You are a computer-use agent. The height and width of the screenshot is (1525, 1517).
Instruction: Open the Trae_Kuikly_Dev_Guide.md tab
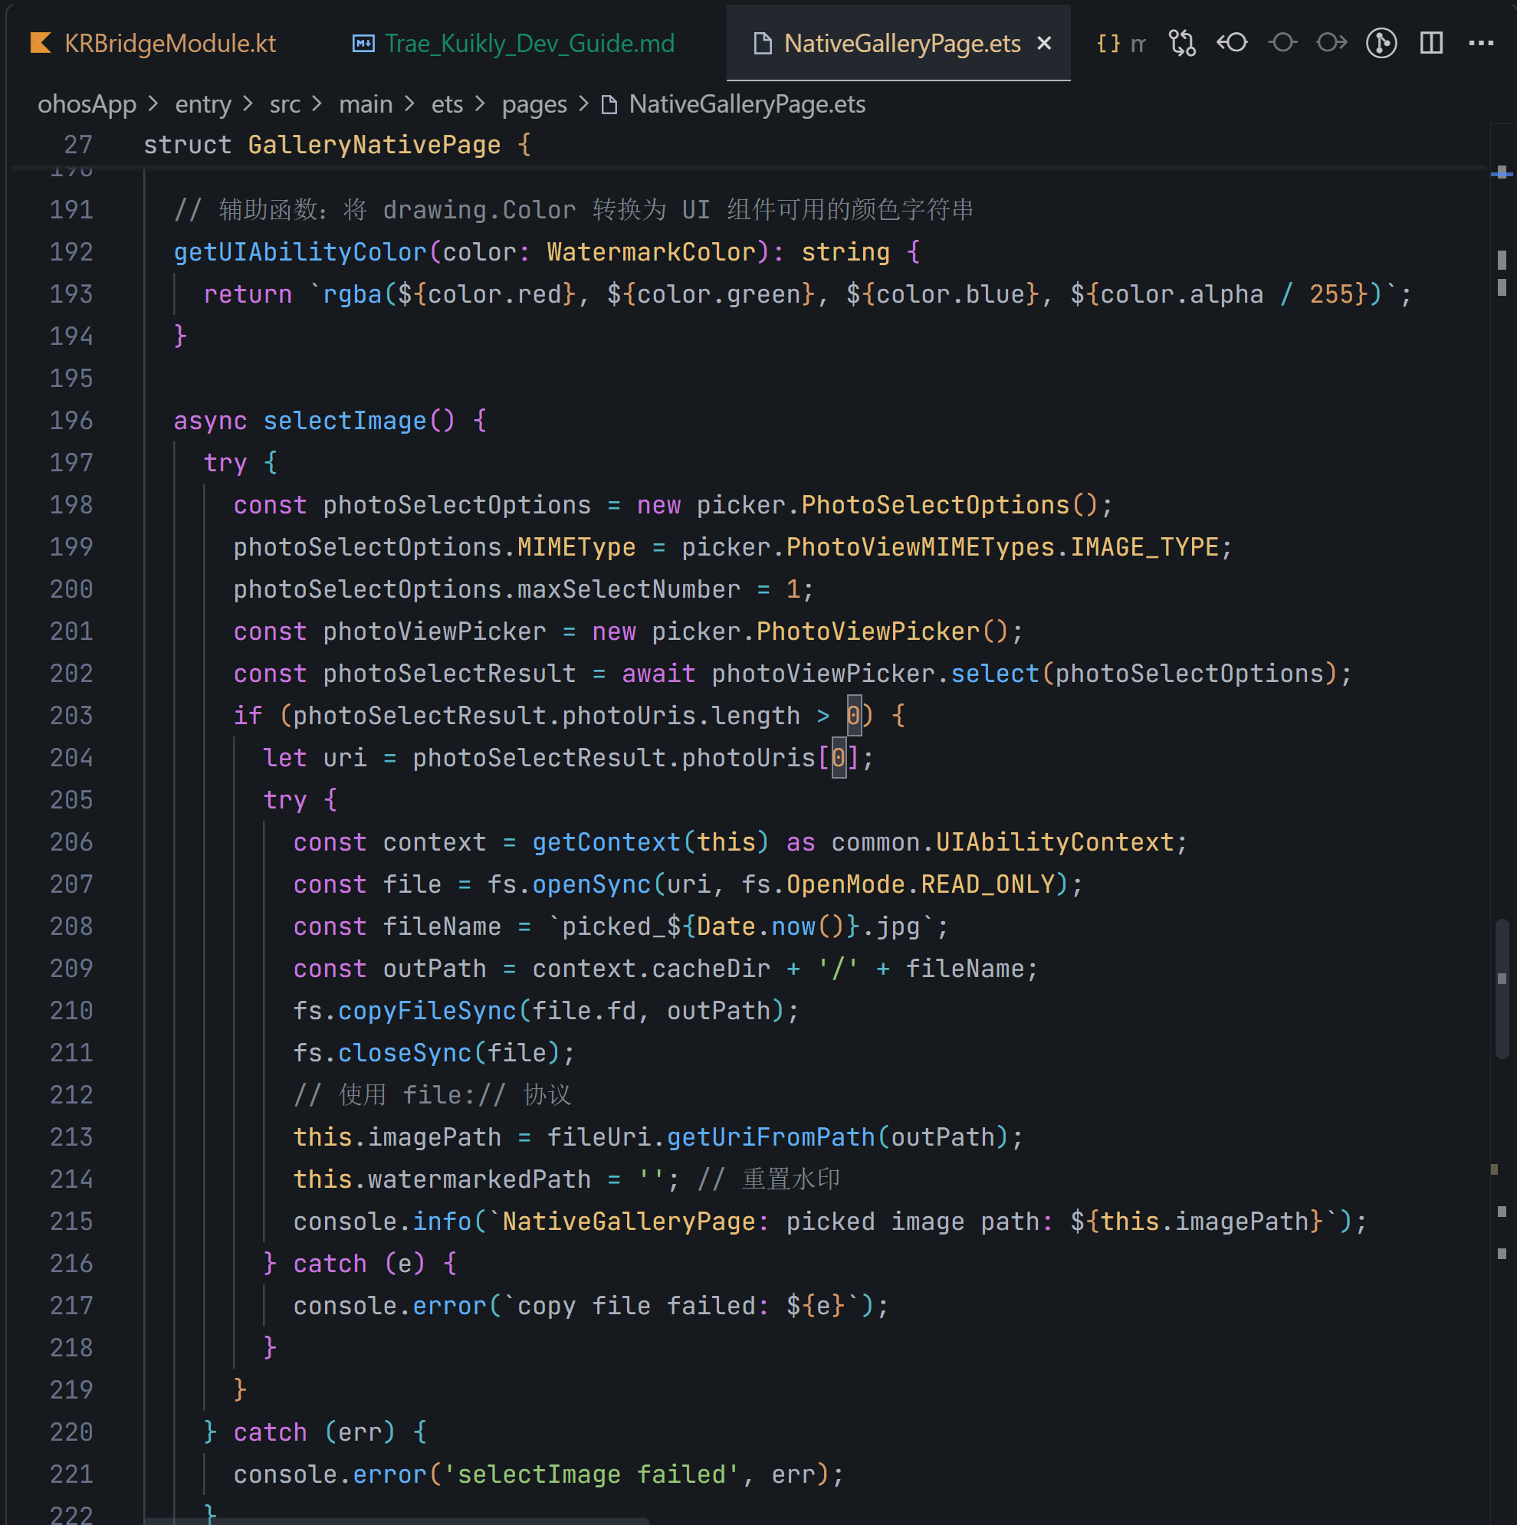[x=529, y=44]
